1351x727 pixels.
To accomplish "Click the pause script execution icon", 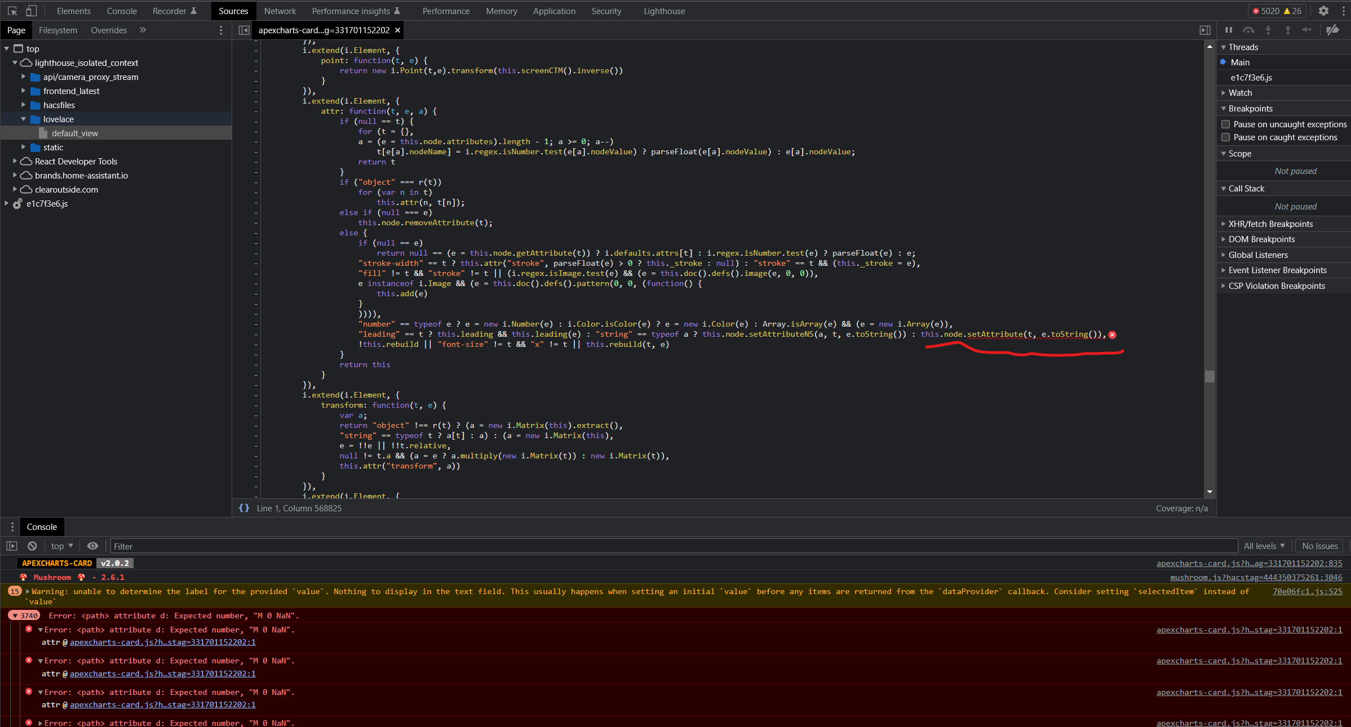I will (1229, 30).
